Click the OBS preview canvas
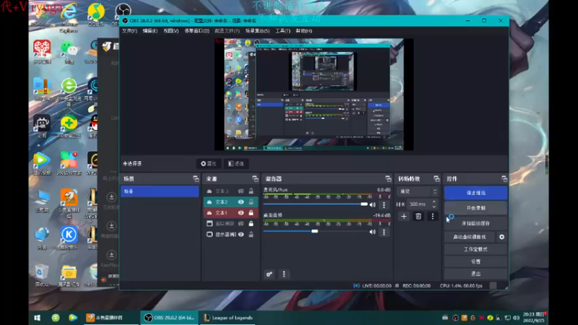The height and width of the screenshot is (325, 578). 314,95
